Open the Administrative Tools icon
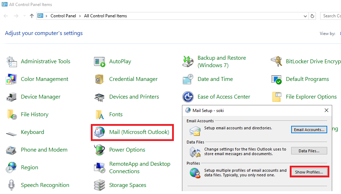This screenshot has width=341, height=194. point(11,61)
